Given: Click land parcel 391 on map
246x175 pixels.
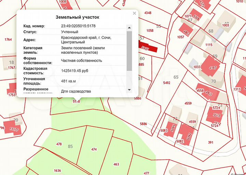Looking at the screenshot, I should point(210,142).
